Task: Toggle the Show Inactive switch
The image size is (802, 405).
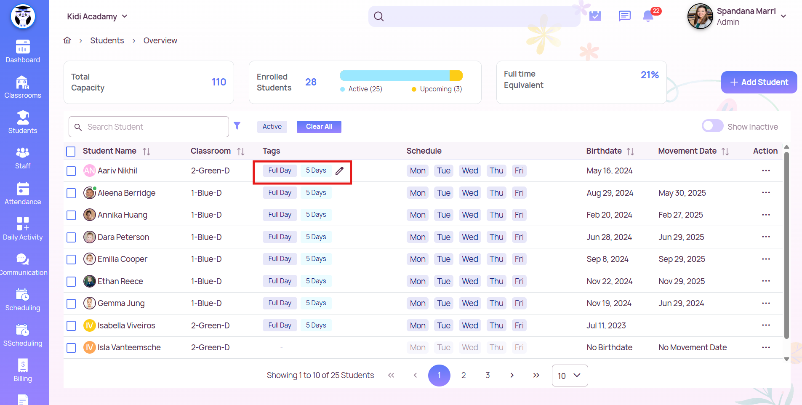Action: pyautogui.click(x=712, y=126)
